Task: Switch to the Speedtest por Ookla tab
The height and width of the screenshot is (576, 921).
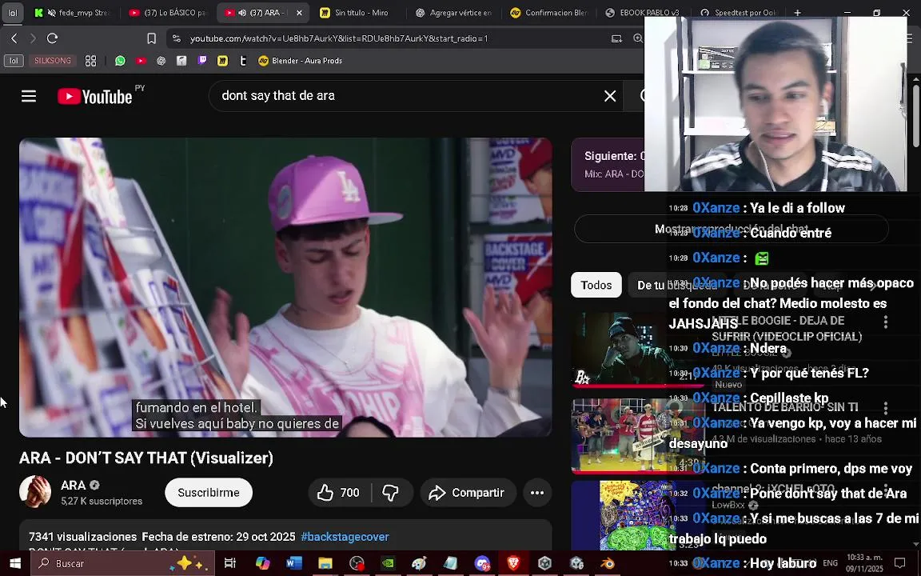Action: [x=739, y=12]
